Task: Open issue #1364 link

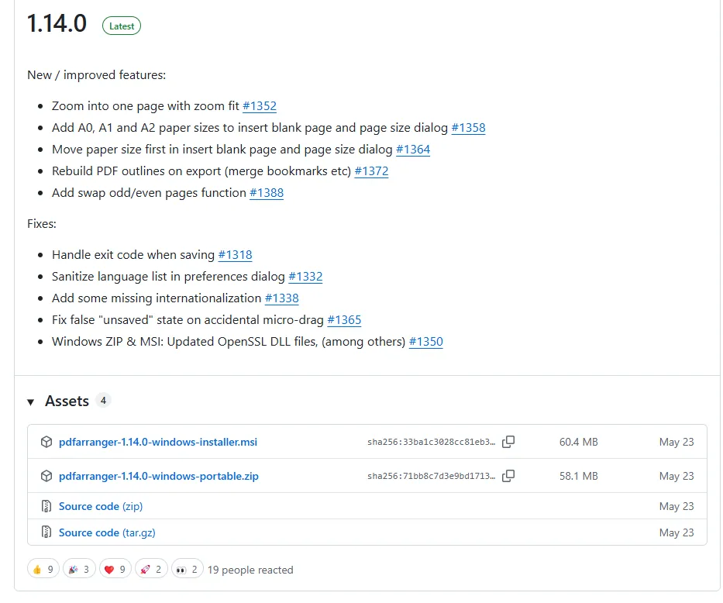Action: coord(413,150)
